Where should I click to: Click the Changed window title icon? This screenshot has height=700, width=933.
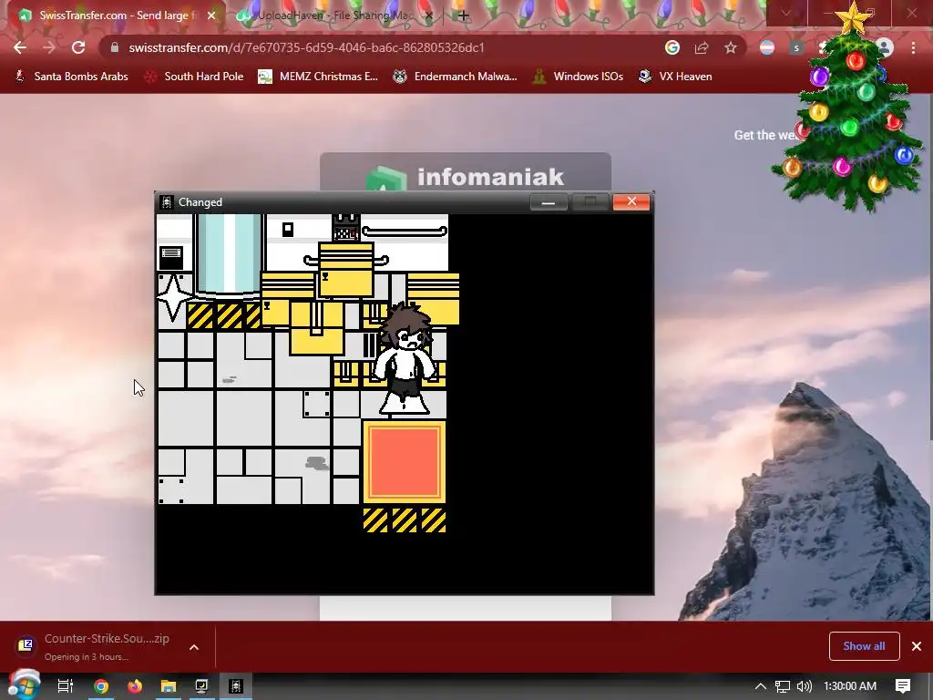167,202
